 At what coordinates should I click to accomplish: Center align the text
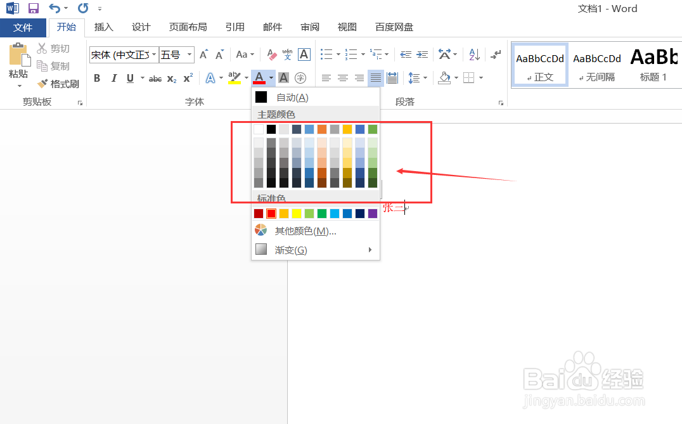(x=343, y=78)
